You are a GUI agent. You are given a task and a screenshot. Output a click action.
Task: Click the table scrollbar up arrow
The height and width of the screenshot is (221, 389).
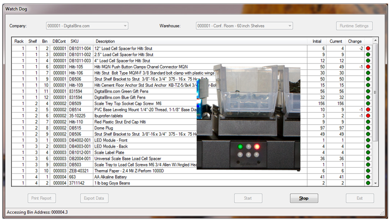pos(375,40)
